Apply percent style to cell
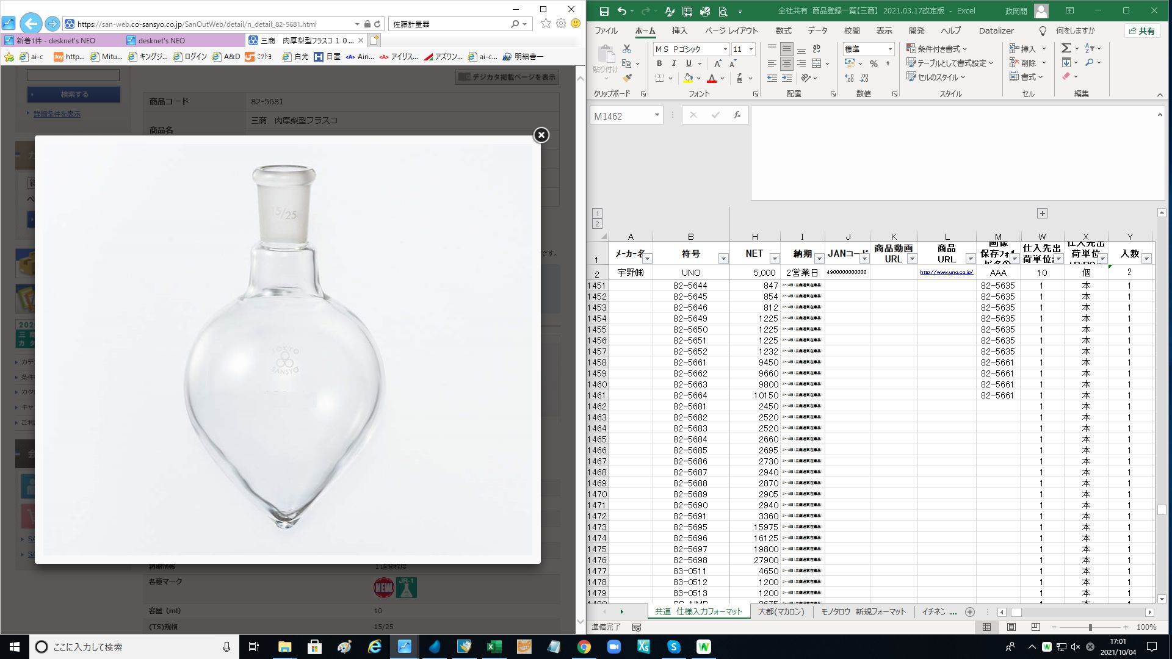Viewport: 1172px width, 659px height. 874,63
